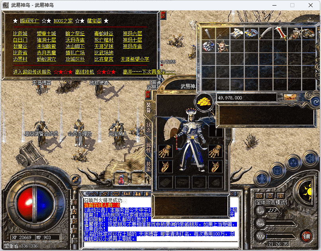Click the gold coins pile icon
Viewport: 321px width, 251px height.
point(204,102)
